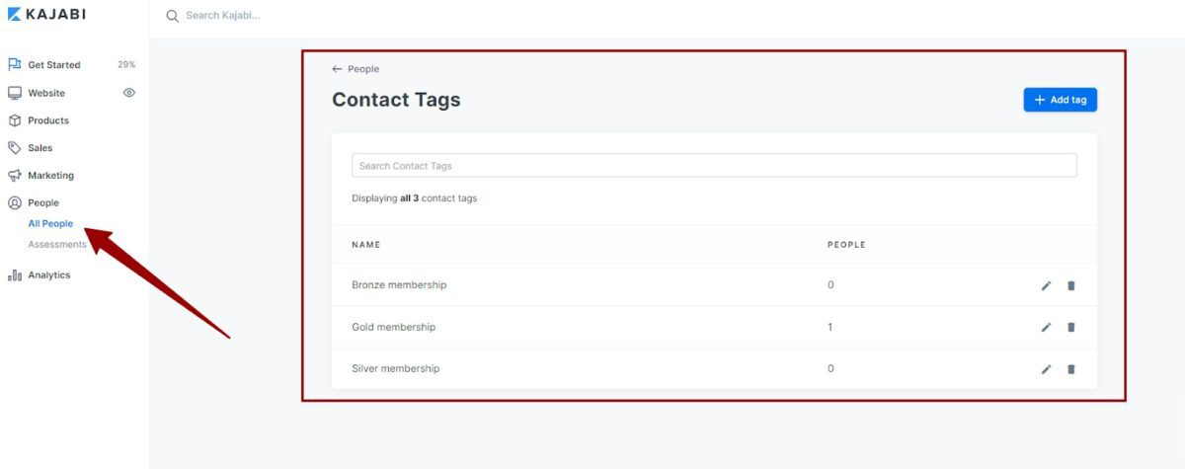Delete the Gold membership tag
Viewport: 1185px width, 469px height.
tap(1071, 327)
